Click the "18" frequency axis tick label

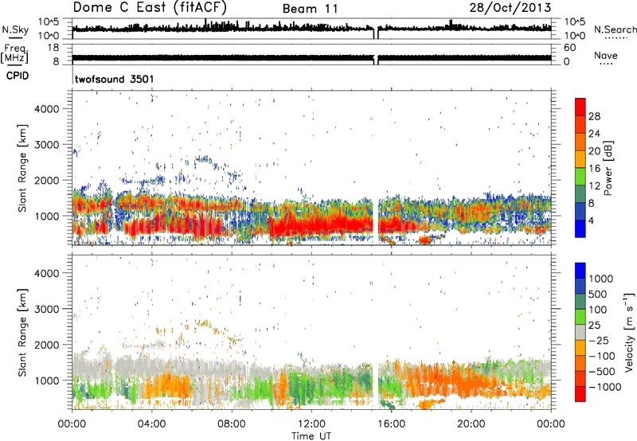[x=53, y=48]
